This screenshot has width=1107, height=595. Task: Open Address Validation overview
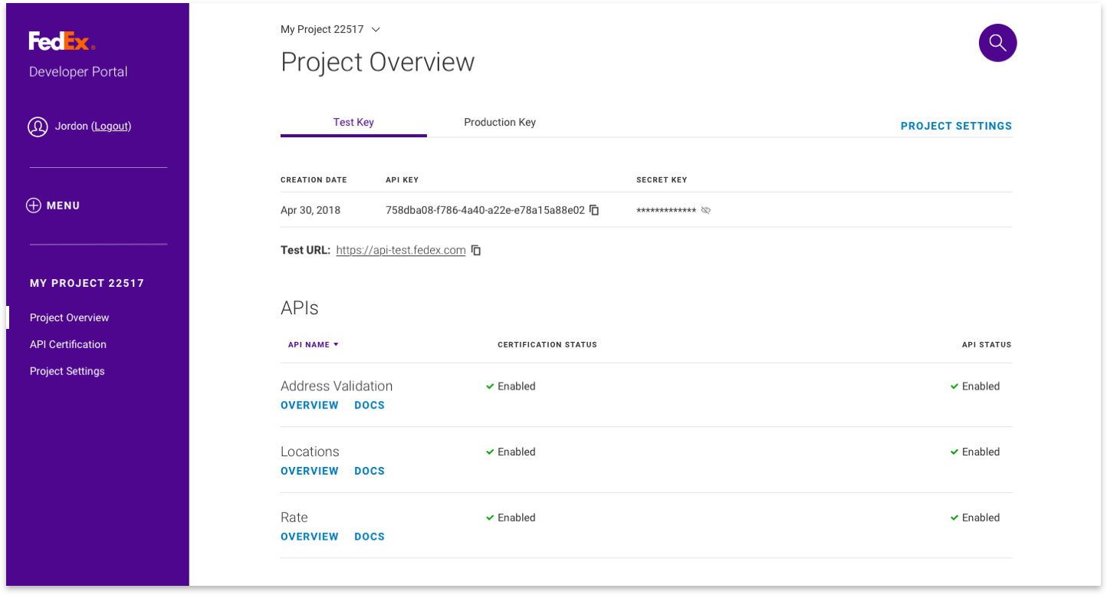coord(310,406)
